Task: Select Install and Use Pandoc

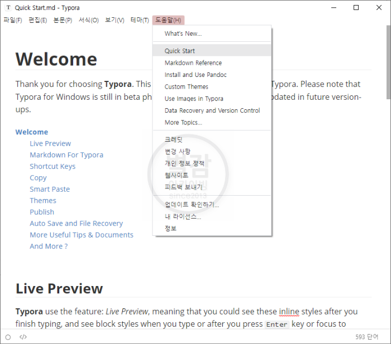Action: [x=212, y=75]
